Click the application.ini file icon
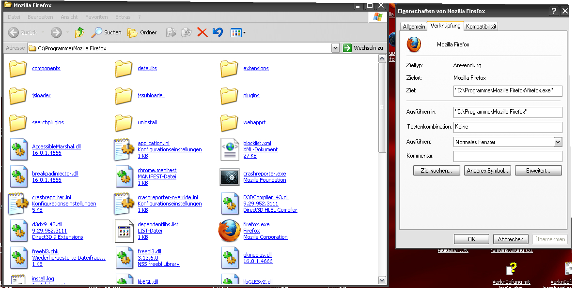The image size is (577, 293). point(124,150)
